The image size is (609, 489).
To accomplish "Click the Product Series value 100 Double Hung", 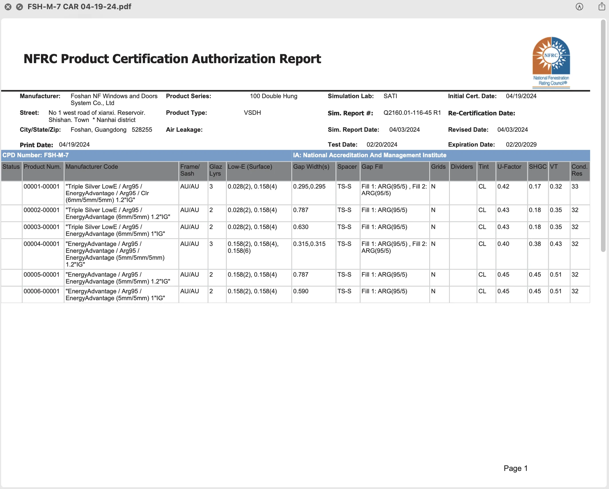I will (x=273, y=96).
